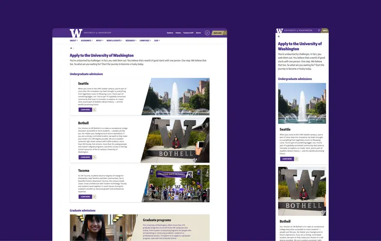The width and height of the screenshot is (381, 241).
Task: Expand the NEWS & EVENTS dropdown menu
Action: [114, 40]
